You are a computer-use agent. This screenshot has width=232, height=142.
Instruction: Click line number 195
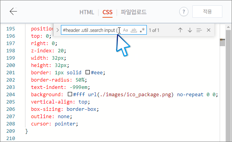pyautogui.click(x=10, y=28)
